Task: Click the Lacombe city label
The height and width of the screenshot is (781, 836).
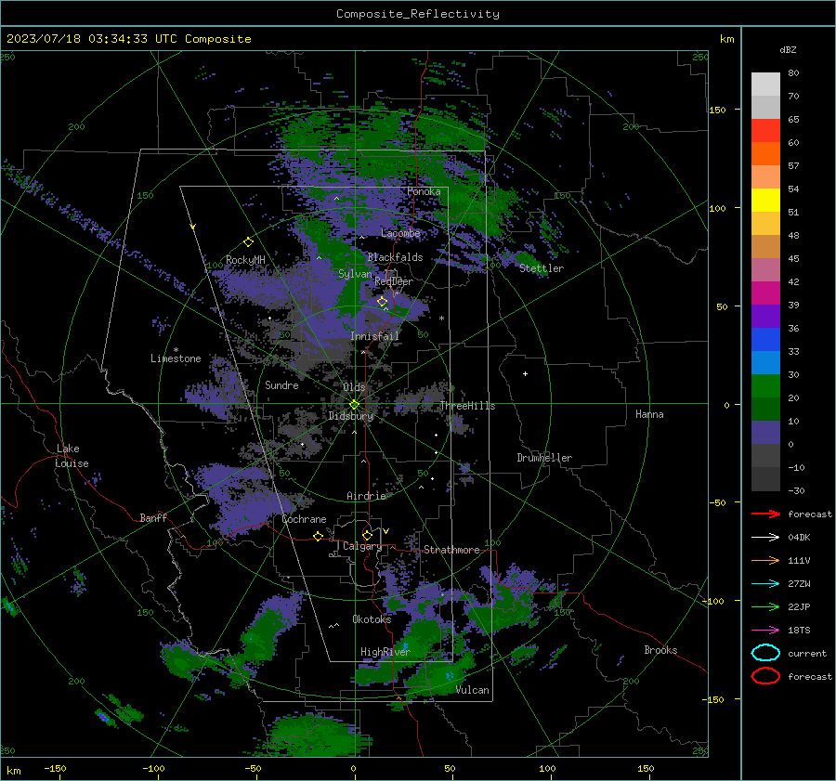Action: (x=400, y=233)
